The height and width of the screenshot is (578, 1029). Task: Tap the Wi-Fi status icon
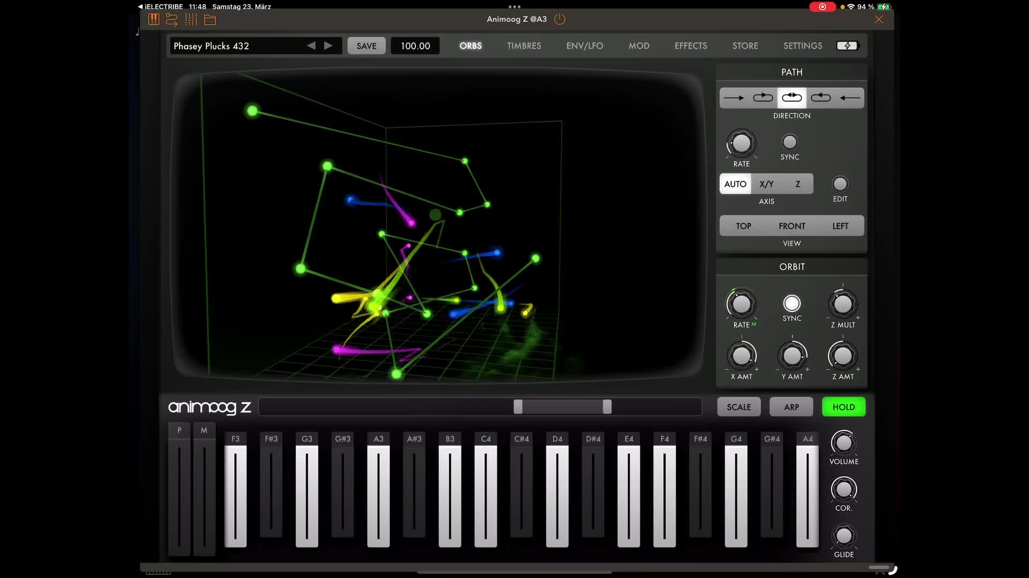coord(851,6)
